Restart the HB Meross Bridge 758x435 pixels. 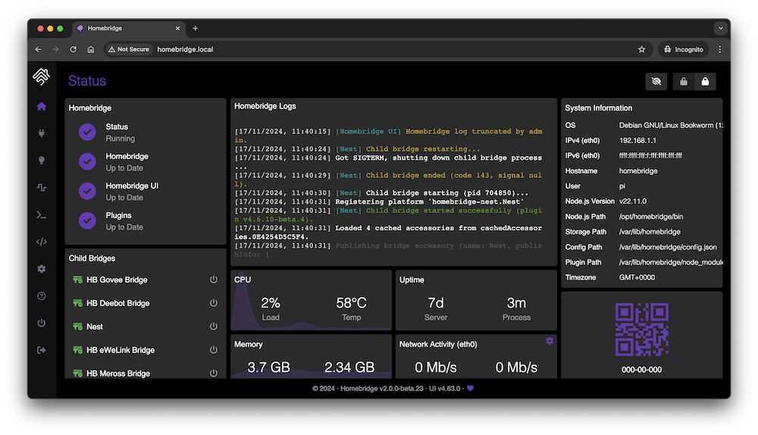pos(213,373)
